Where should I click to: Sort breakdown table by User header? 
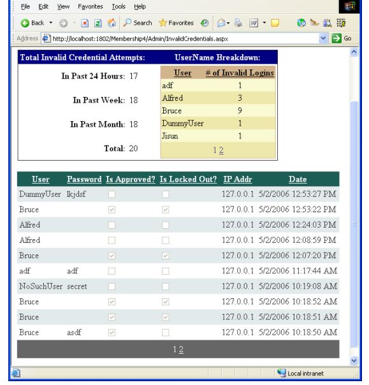click(x=183, y=73)
